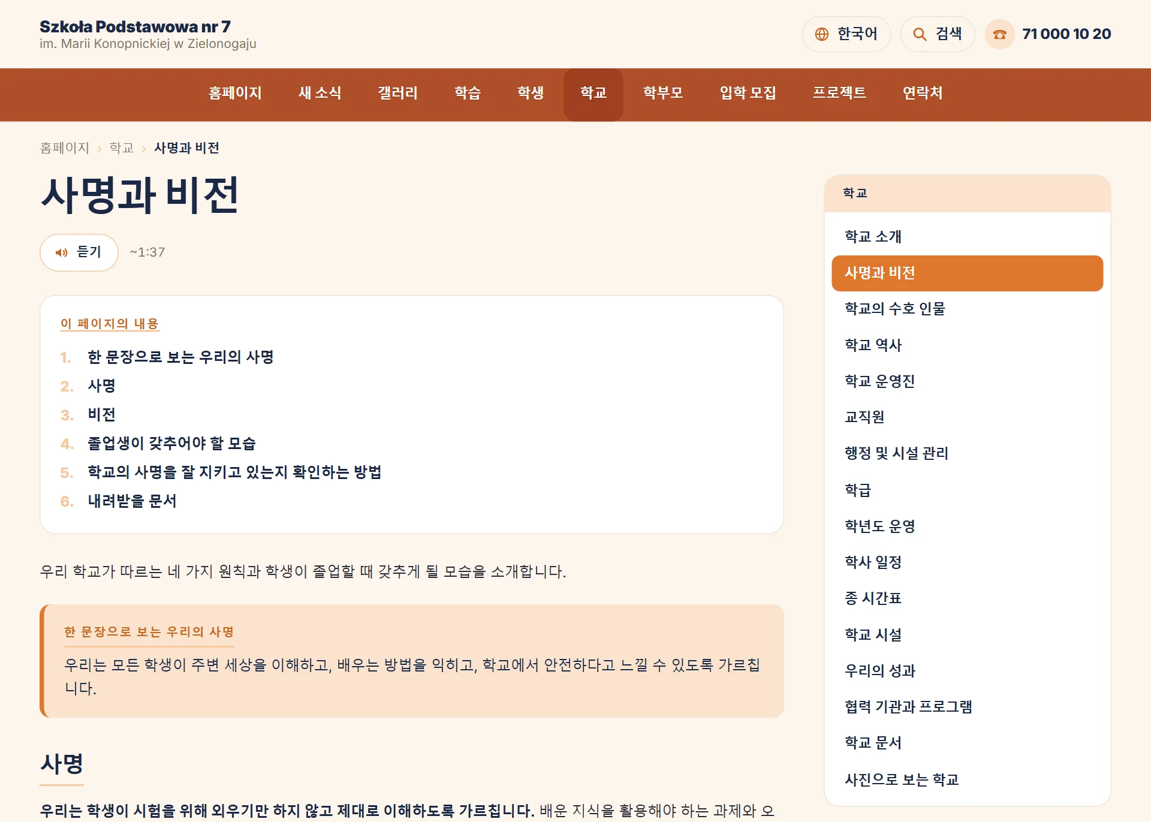This screenshot has height=822, width=1151.
Task: Open 행정 및 시설 관리 in the sidebar
Action: (967, 453)
